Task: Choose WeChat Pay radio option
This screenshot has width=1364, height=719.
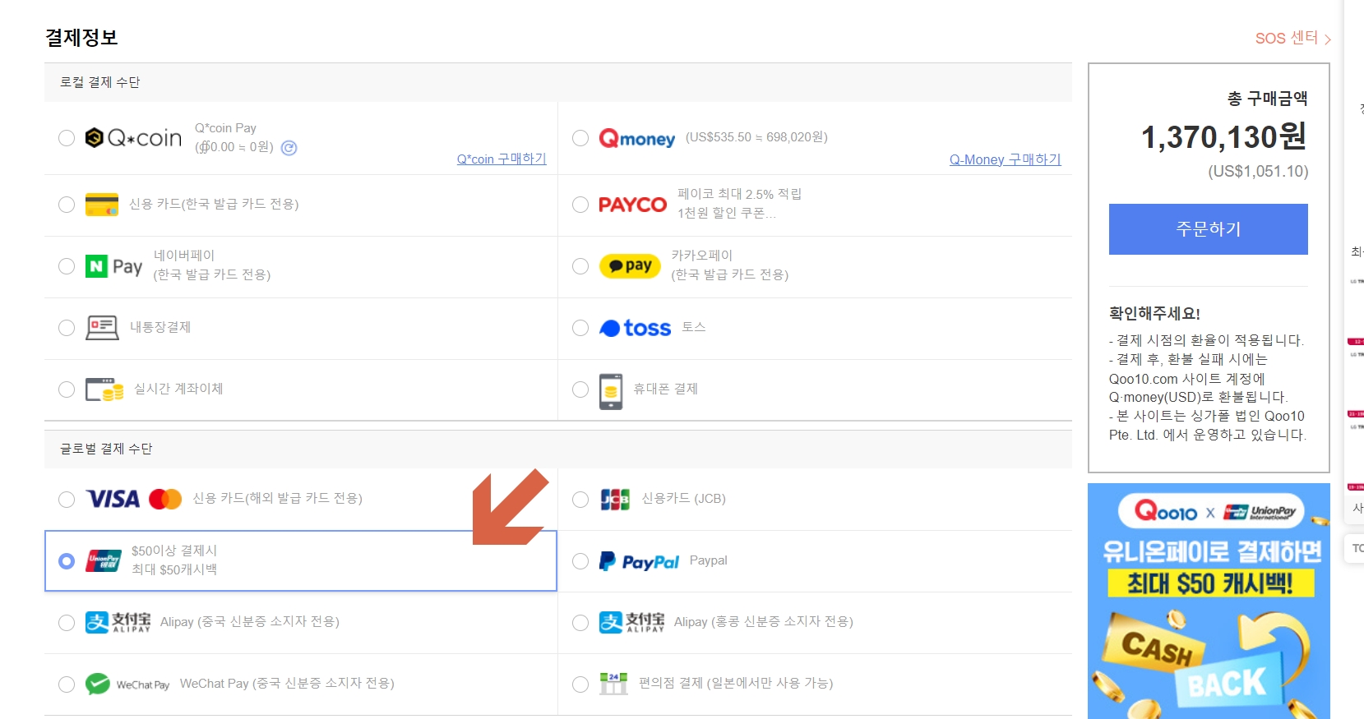Action: click(67, 684)
